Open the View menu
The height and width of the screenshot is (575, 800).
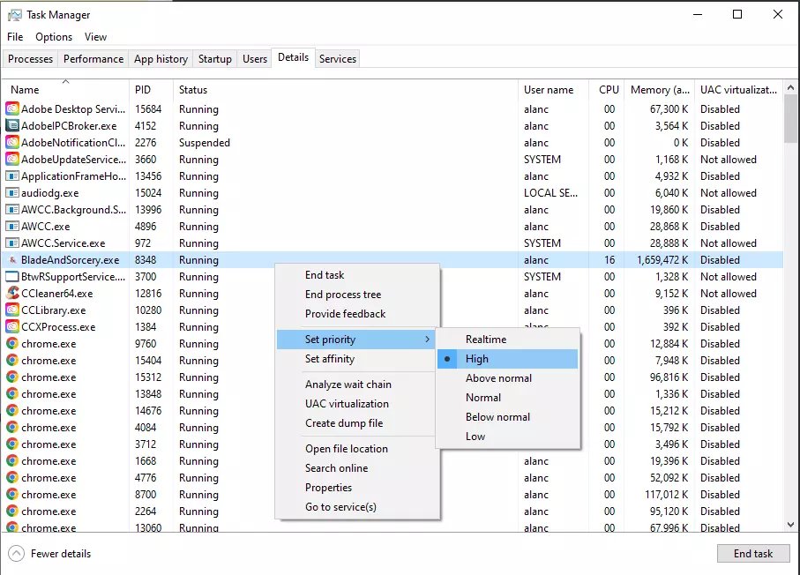coord(95,37)
